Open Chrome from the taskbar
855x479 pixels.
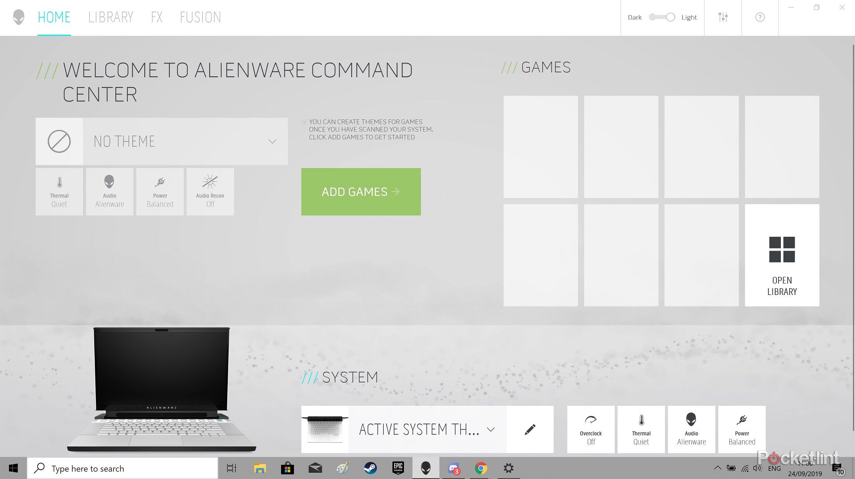click(481, 468)
